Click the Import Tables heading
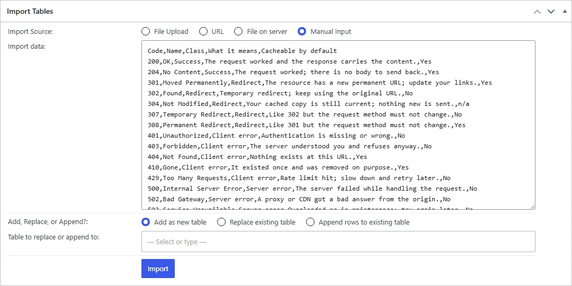This screenshot has height=286, width=572. (x=30, y=11)
